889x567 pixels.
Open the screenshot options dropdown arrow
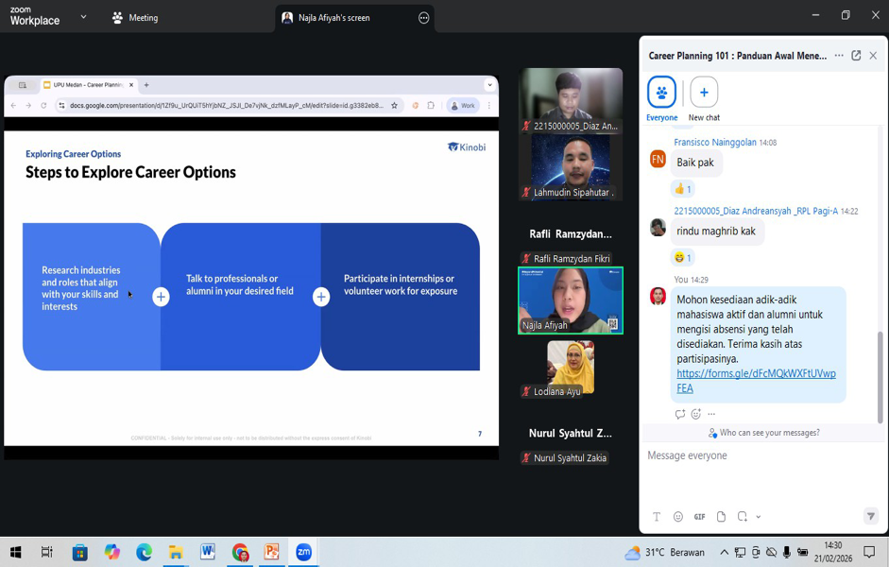[759, 517]
